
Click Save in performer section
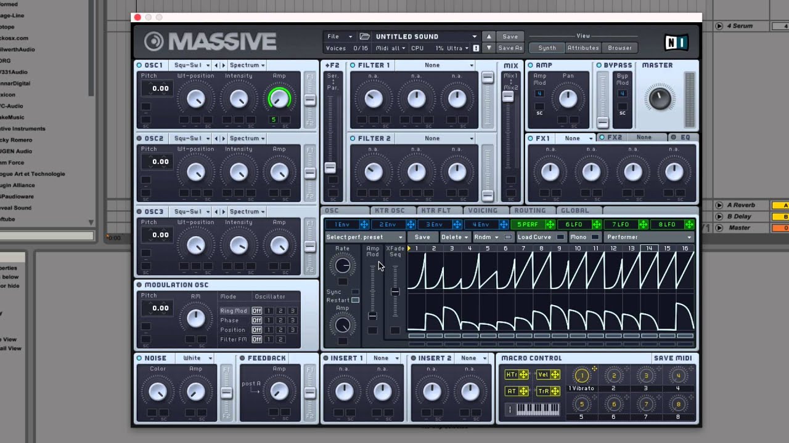click(422, 237)
